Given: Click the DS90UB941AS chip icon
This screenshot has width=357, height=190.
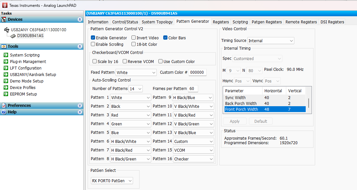Looking at the screenshot, I should tap(13, 36).
